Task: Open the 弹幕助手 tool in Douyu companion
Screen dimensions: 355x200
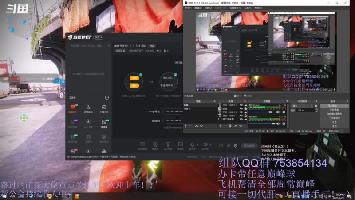Action: click(x=73, y=108)
